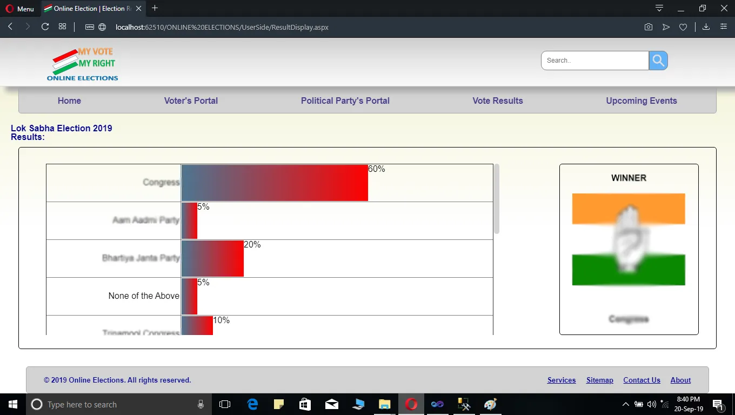The width and height of the screenshot is (735, 415).
Task: Click the Trinamool Congress 10% bar
Action: tap(197, 325)
